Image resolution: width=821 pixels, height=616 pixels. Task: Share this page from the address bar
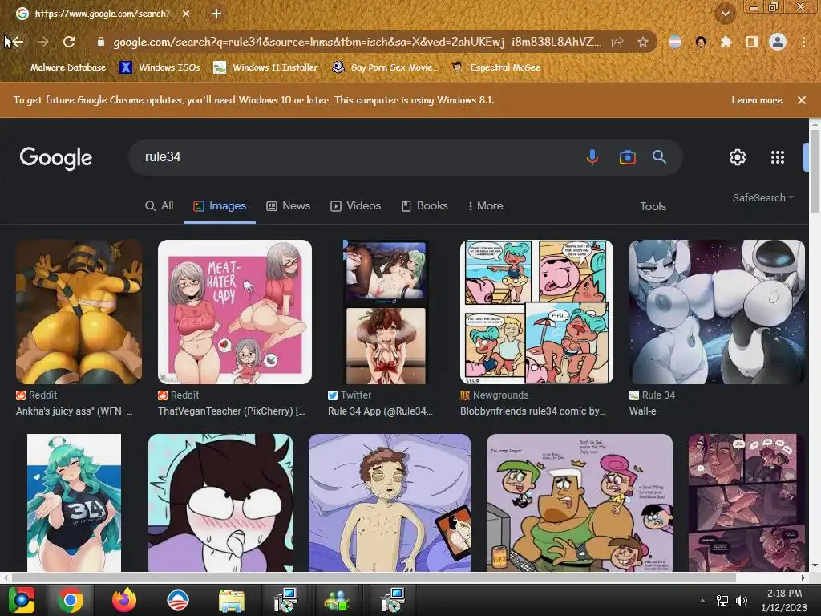tap(617, 42)
